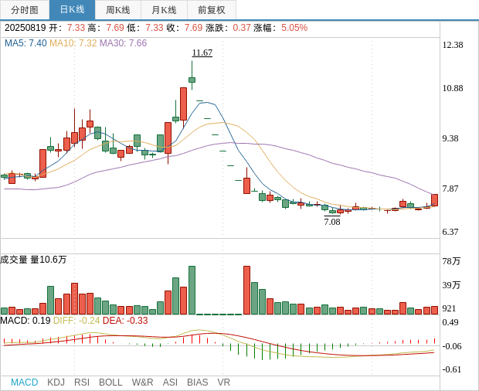Image resolution: width=479 pixels, height=391 pixels.
Task: Click the MA10: 7.32 legend
Action: click(73, 43)
